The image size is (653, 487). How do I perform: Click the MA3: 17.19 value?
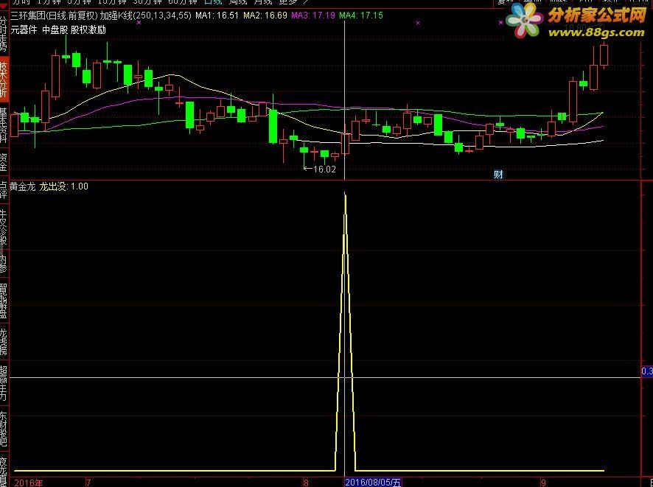(313, 15)
